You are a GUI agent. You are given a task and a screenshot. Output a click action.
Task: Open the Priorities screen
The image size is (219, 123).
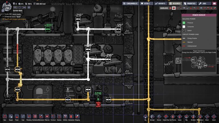coord(190,3)
